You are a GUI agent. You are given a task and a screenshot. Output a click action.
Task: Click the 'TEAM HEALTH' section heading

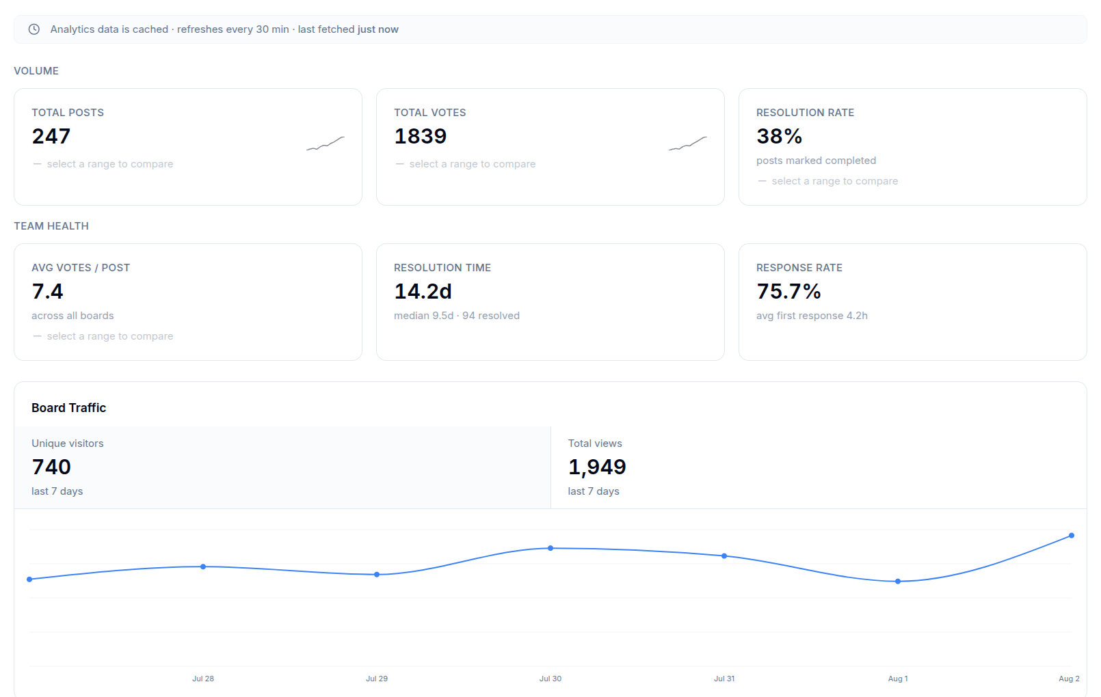51,226
